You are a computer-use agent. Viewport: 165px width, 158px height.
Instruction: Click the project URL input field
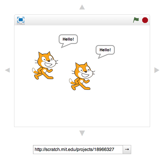pos(78,150)
